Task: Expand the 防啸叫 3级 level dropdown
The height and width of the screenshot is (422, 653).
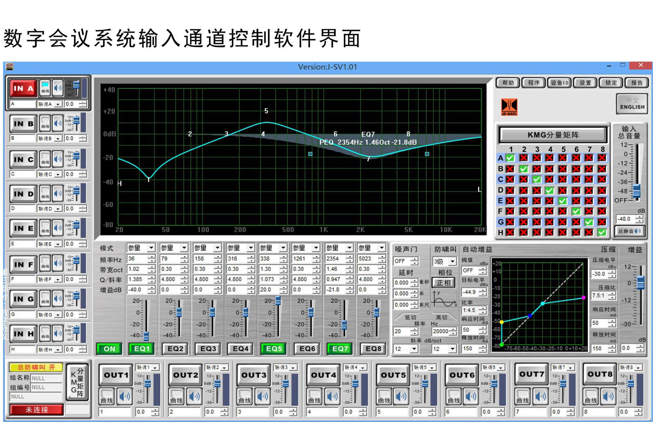Action: [x=452, y=261]
